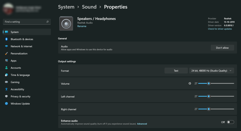Click Check for driver updates link
This screenshot has width=241, height=131.
(220, 29)
